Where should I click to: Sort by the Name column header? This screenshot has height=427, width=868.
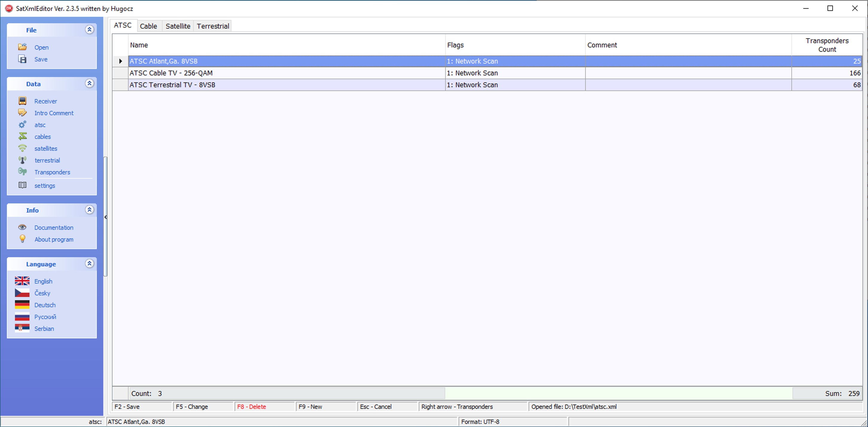pyautogui.click(x=287, y=45)
